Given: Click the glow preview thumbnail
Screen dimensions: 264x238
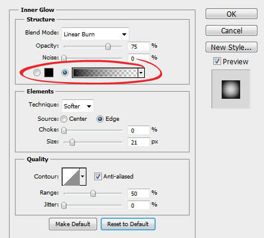Looking at the screenshot, I should [231, 89].
